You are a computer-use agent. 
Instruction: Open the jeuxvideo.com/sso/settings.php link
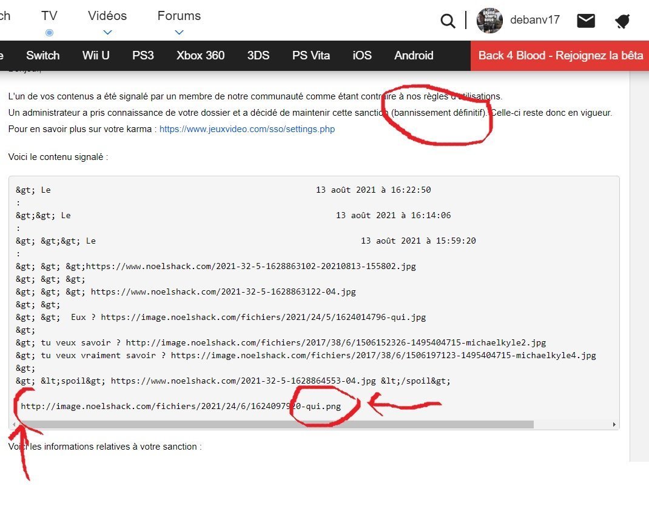click(247, 129)
